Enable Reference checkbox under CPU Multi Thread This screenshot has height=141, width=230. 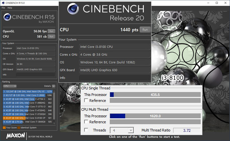(x=86, y=122)
